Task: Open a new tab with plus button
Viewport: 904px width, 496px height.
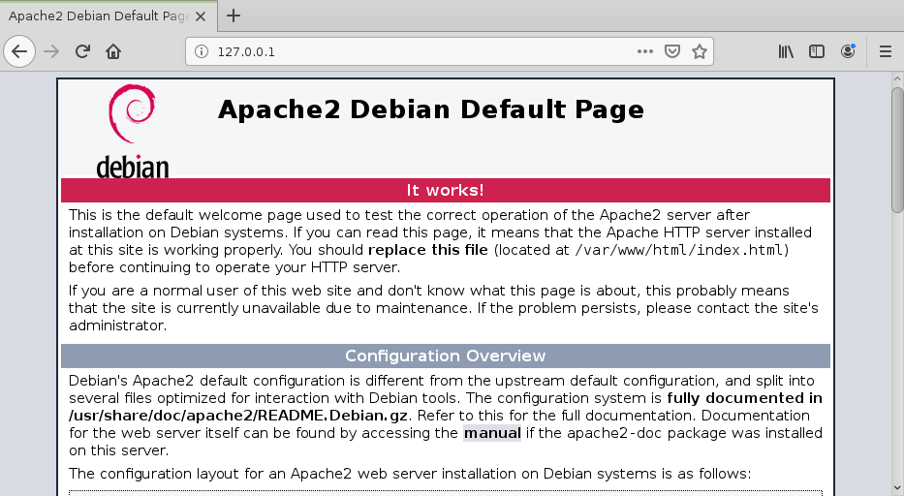Action: [x=234, y=15]
